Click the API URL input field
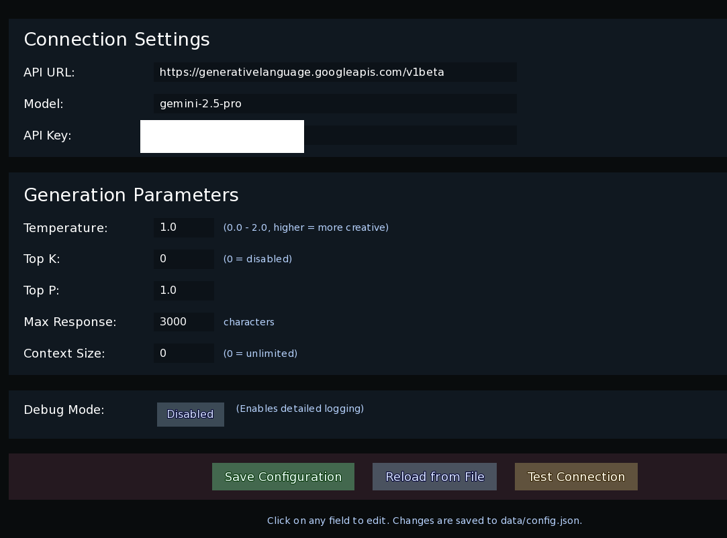Image resolution: width=727 pixels, height=538 pixels. [x=335, y=72]
